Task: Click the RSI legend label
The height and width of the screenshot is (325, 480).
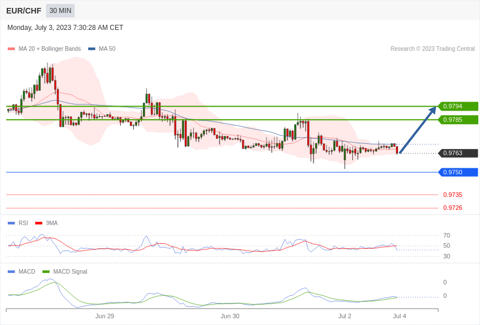Action: [23, 223]
